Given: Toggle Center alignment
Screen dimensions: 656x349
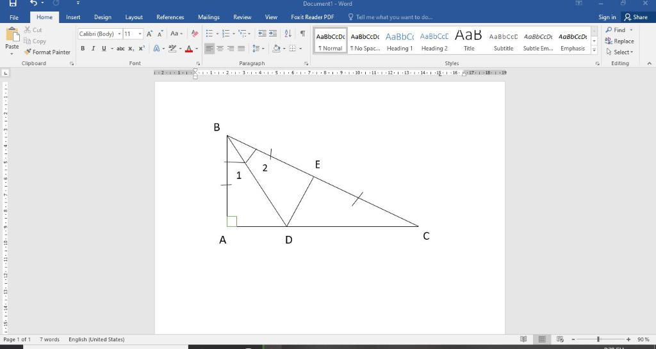Looking at the screenshot, I should [220, 49].
